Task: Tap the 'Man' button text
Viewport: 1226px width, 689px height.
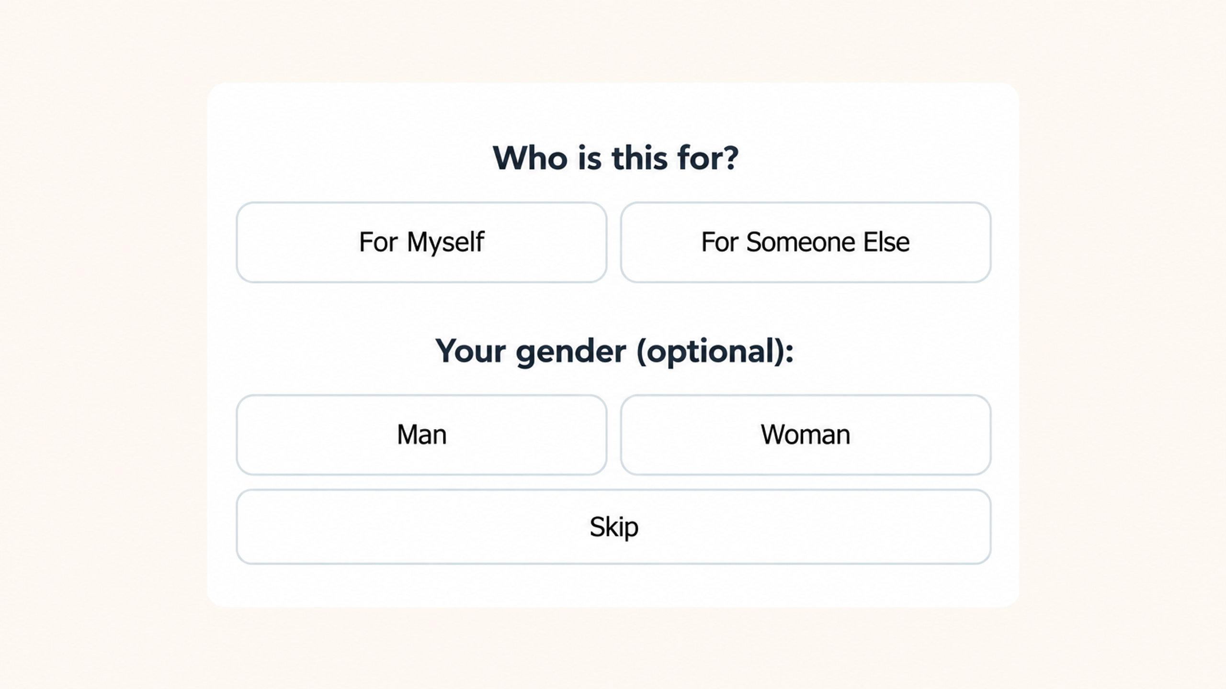Action: tap(421, 434)
